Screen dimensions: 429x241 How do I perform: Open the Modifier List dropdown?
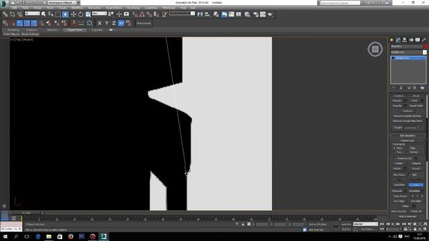pyautogui.click(x=424, y=52)
